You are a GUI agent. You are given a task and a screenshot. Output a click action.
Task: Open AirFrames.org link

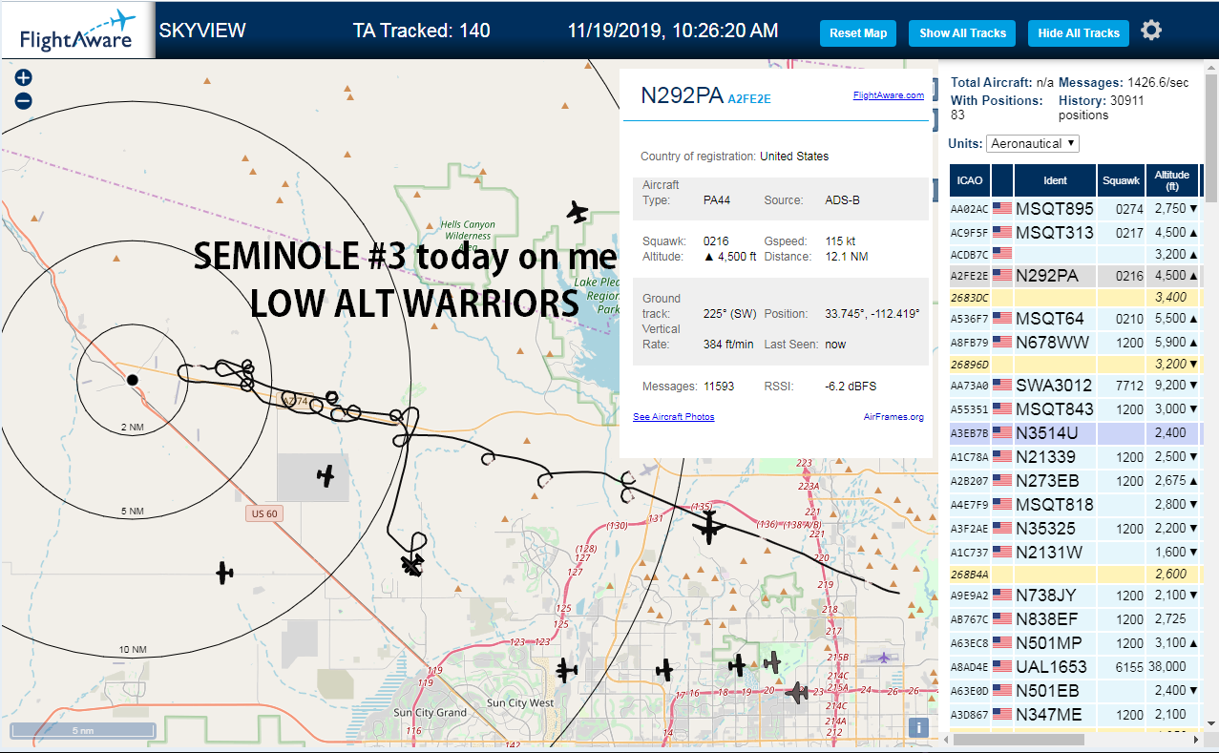coord(893,417)
